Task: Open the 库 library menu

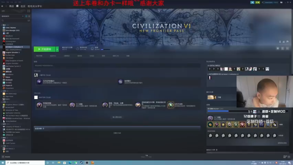Action: 17,6
